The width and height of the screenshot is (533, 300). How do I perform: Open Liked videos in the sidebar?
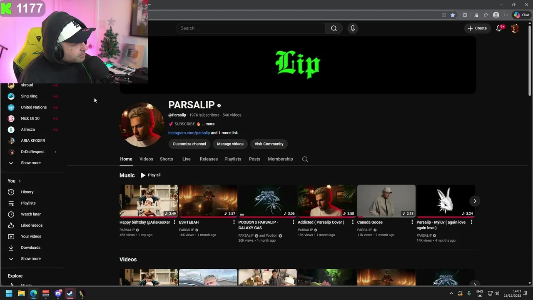point(33,225)
